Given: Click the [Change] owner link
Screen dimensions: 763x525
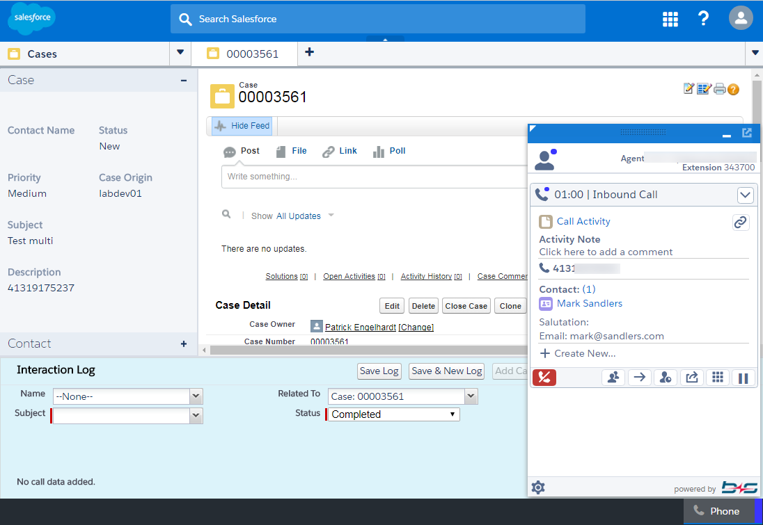Looking at the screenshot, I should (x=416, y=327).
